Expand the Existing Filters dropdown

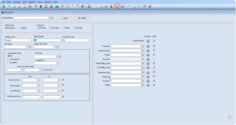(49, 18)
